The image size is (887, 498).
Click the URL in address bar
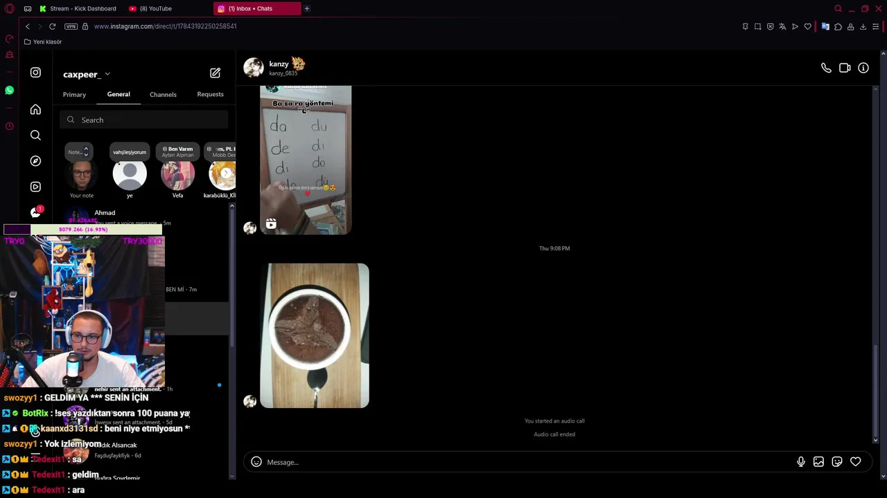pyautogui.click(x=165, y=26)
